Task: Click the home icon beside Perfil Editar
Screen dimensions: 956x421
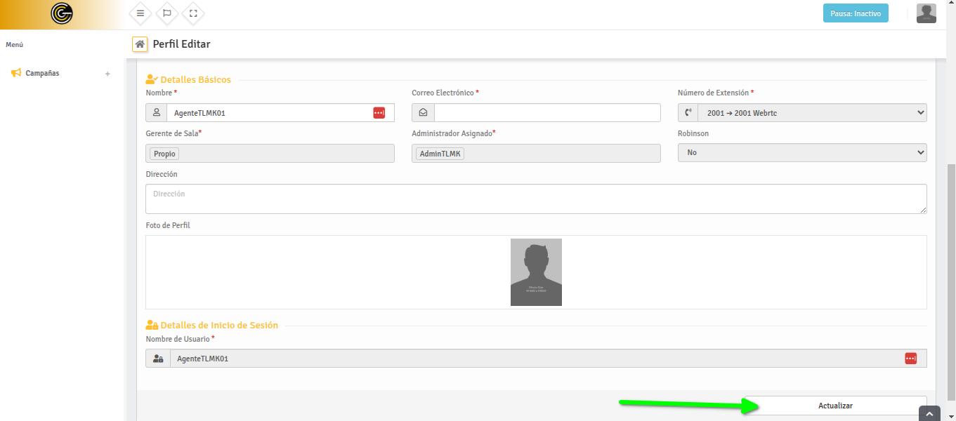Action: [140, 44]
